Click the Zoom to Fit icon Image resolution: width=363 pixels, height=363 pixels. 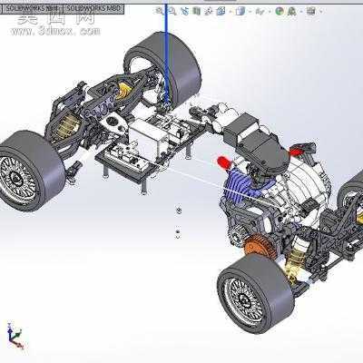tap(160, 12)
